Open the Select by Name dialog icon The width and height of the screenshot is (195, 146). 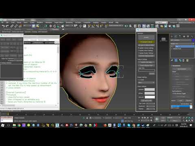pos(38,26)
